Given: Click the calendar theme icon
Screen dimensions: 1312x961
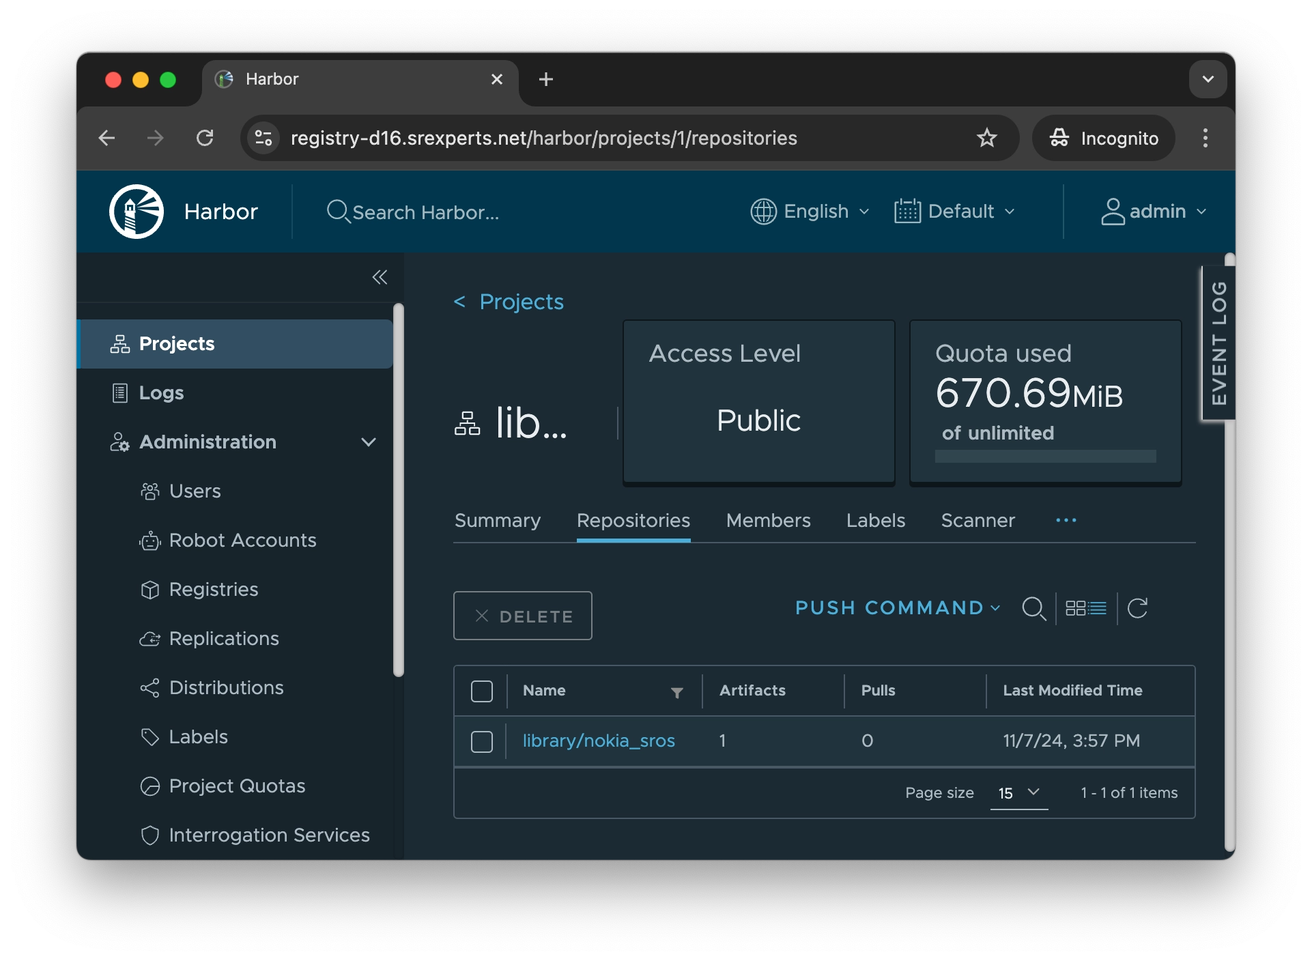Looking at the screenshot, I should [907, 212].
